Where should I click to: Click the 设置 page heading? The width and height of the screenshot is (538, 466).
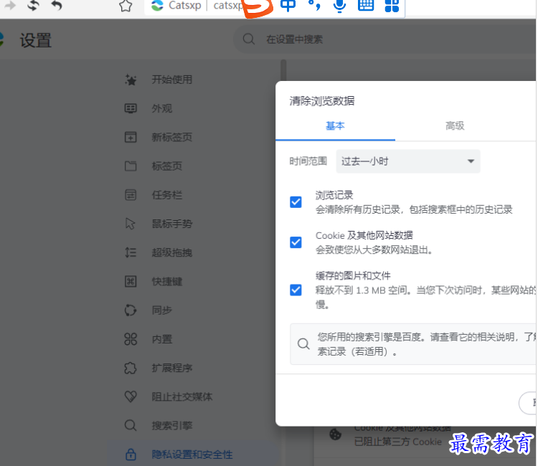[x=36, y=40]
